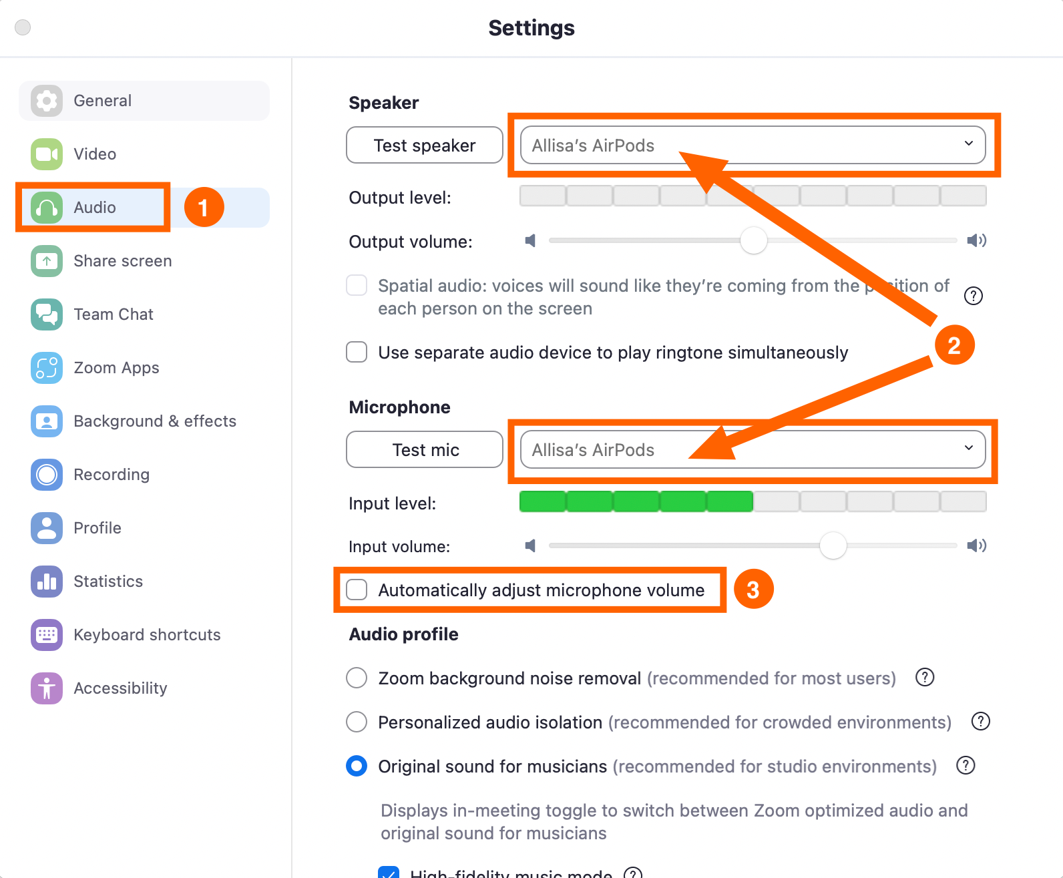This screenshot has height=878, width=1063.
Task: Click the Statistics bar chart icon
Action: [47, 582]
